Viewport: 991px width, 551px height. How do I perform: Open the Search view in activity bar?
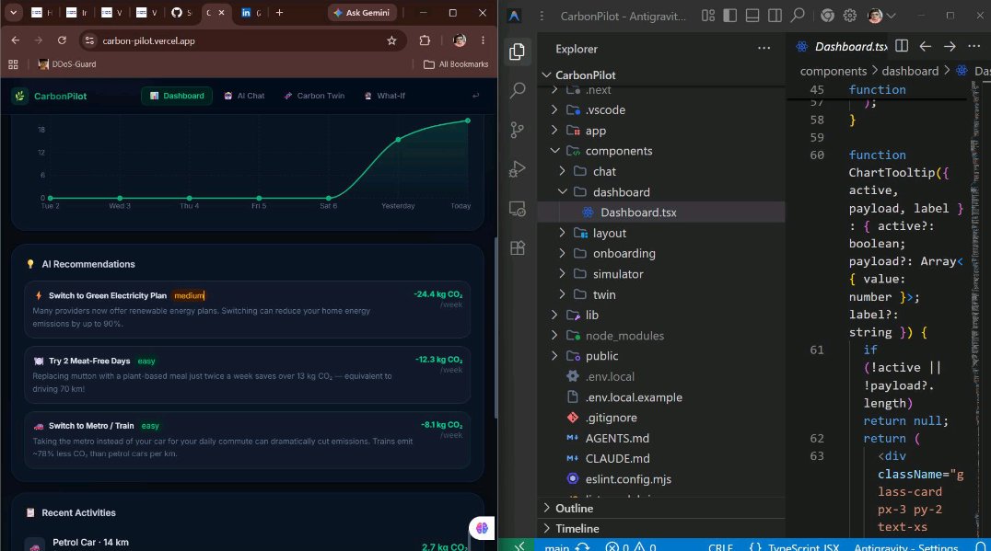click(517, 90)
